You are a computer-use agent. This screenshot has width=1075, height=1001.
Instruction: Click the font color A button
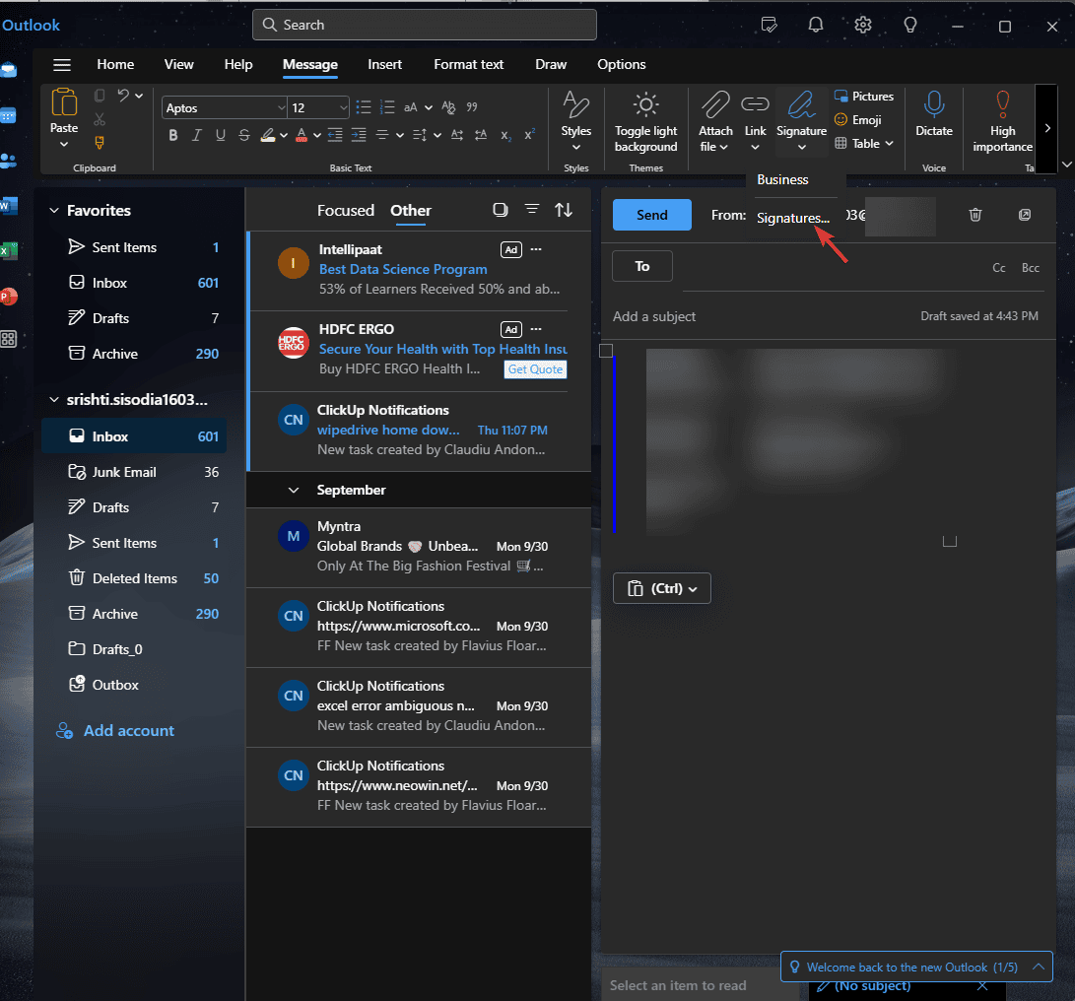coord(301,135)
